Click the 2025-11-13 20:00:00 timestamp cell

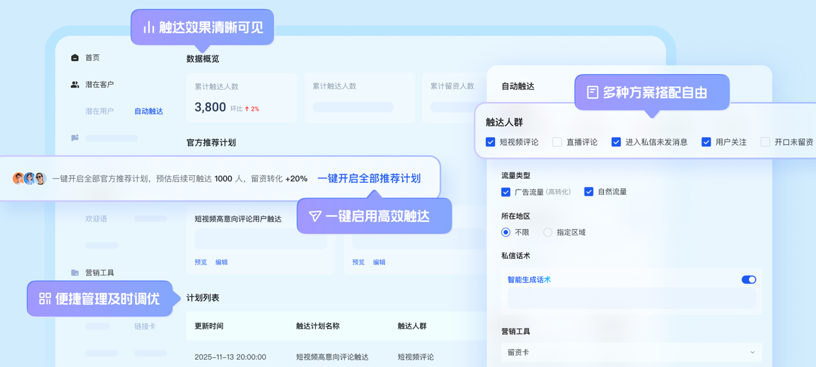[x=230, y=357]
